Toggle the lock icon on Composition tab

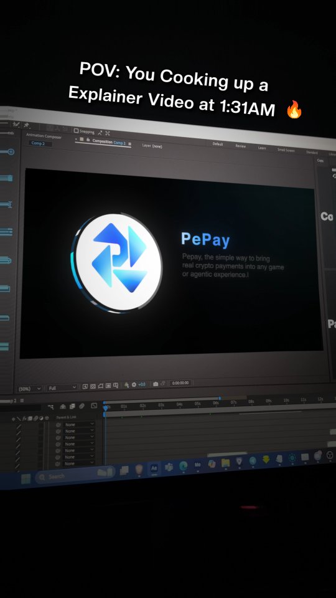coord(88,140)
